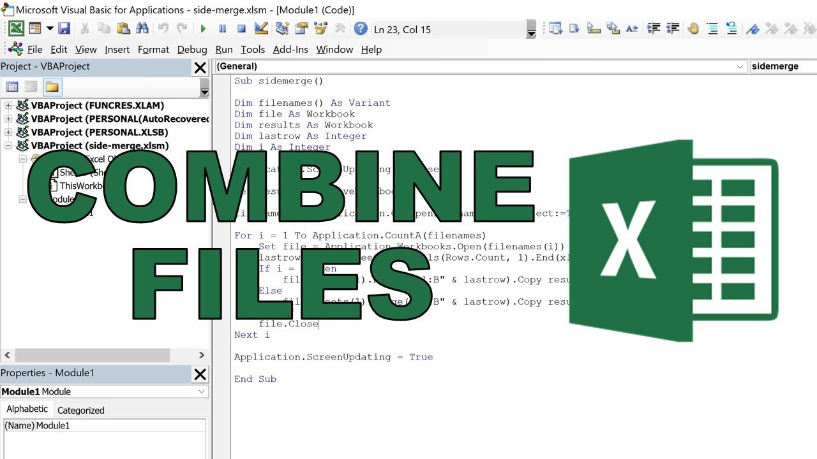This screenshot has height=459, width=817.
Task: Expand VBAProject (PERSONAL.XLSB) node
Action: click(x=8, y=132)
